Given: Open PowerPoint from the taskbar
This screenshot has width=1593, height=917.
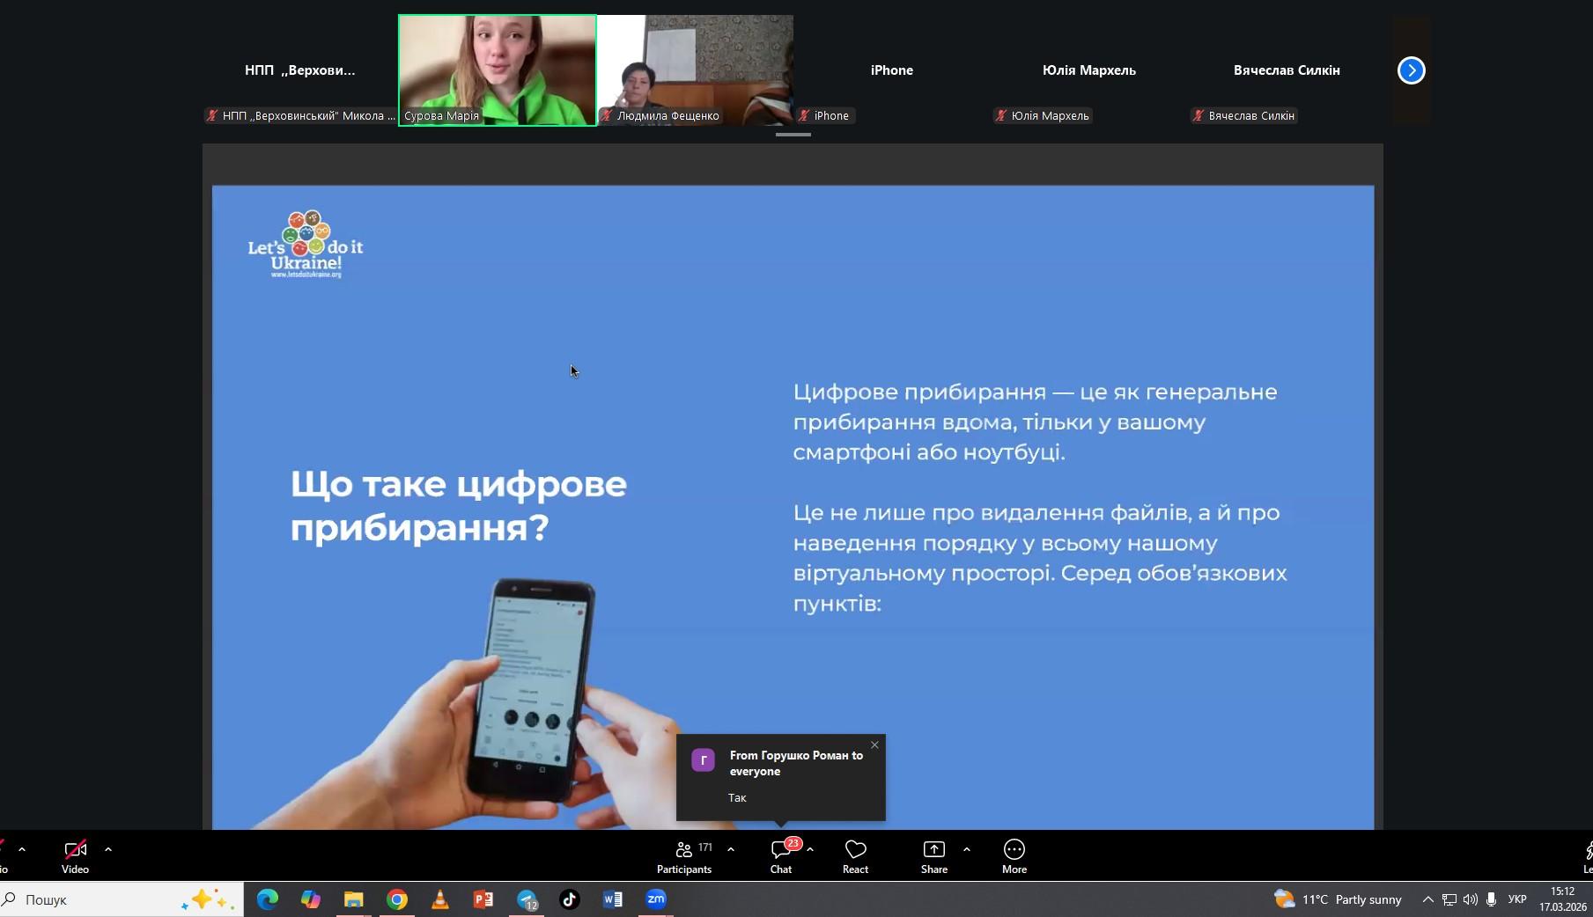Looking at the screenshot, I should click(483, 899).
